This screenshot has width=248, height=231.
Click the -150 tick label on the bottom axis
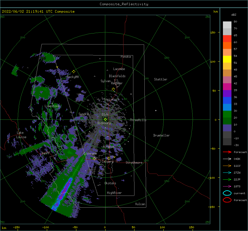point(16,227)
